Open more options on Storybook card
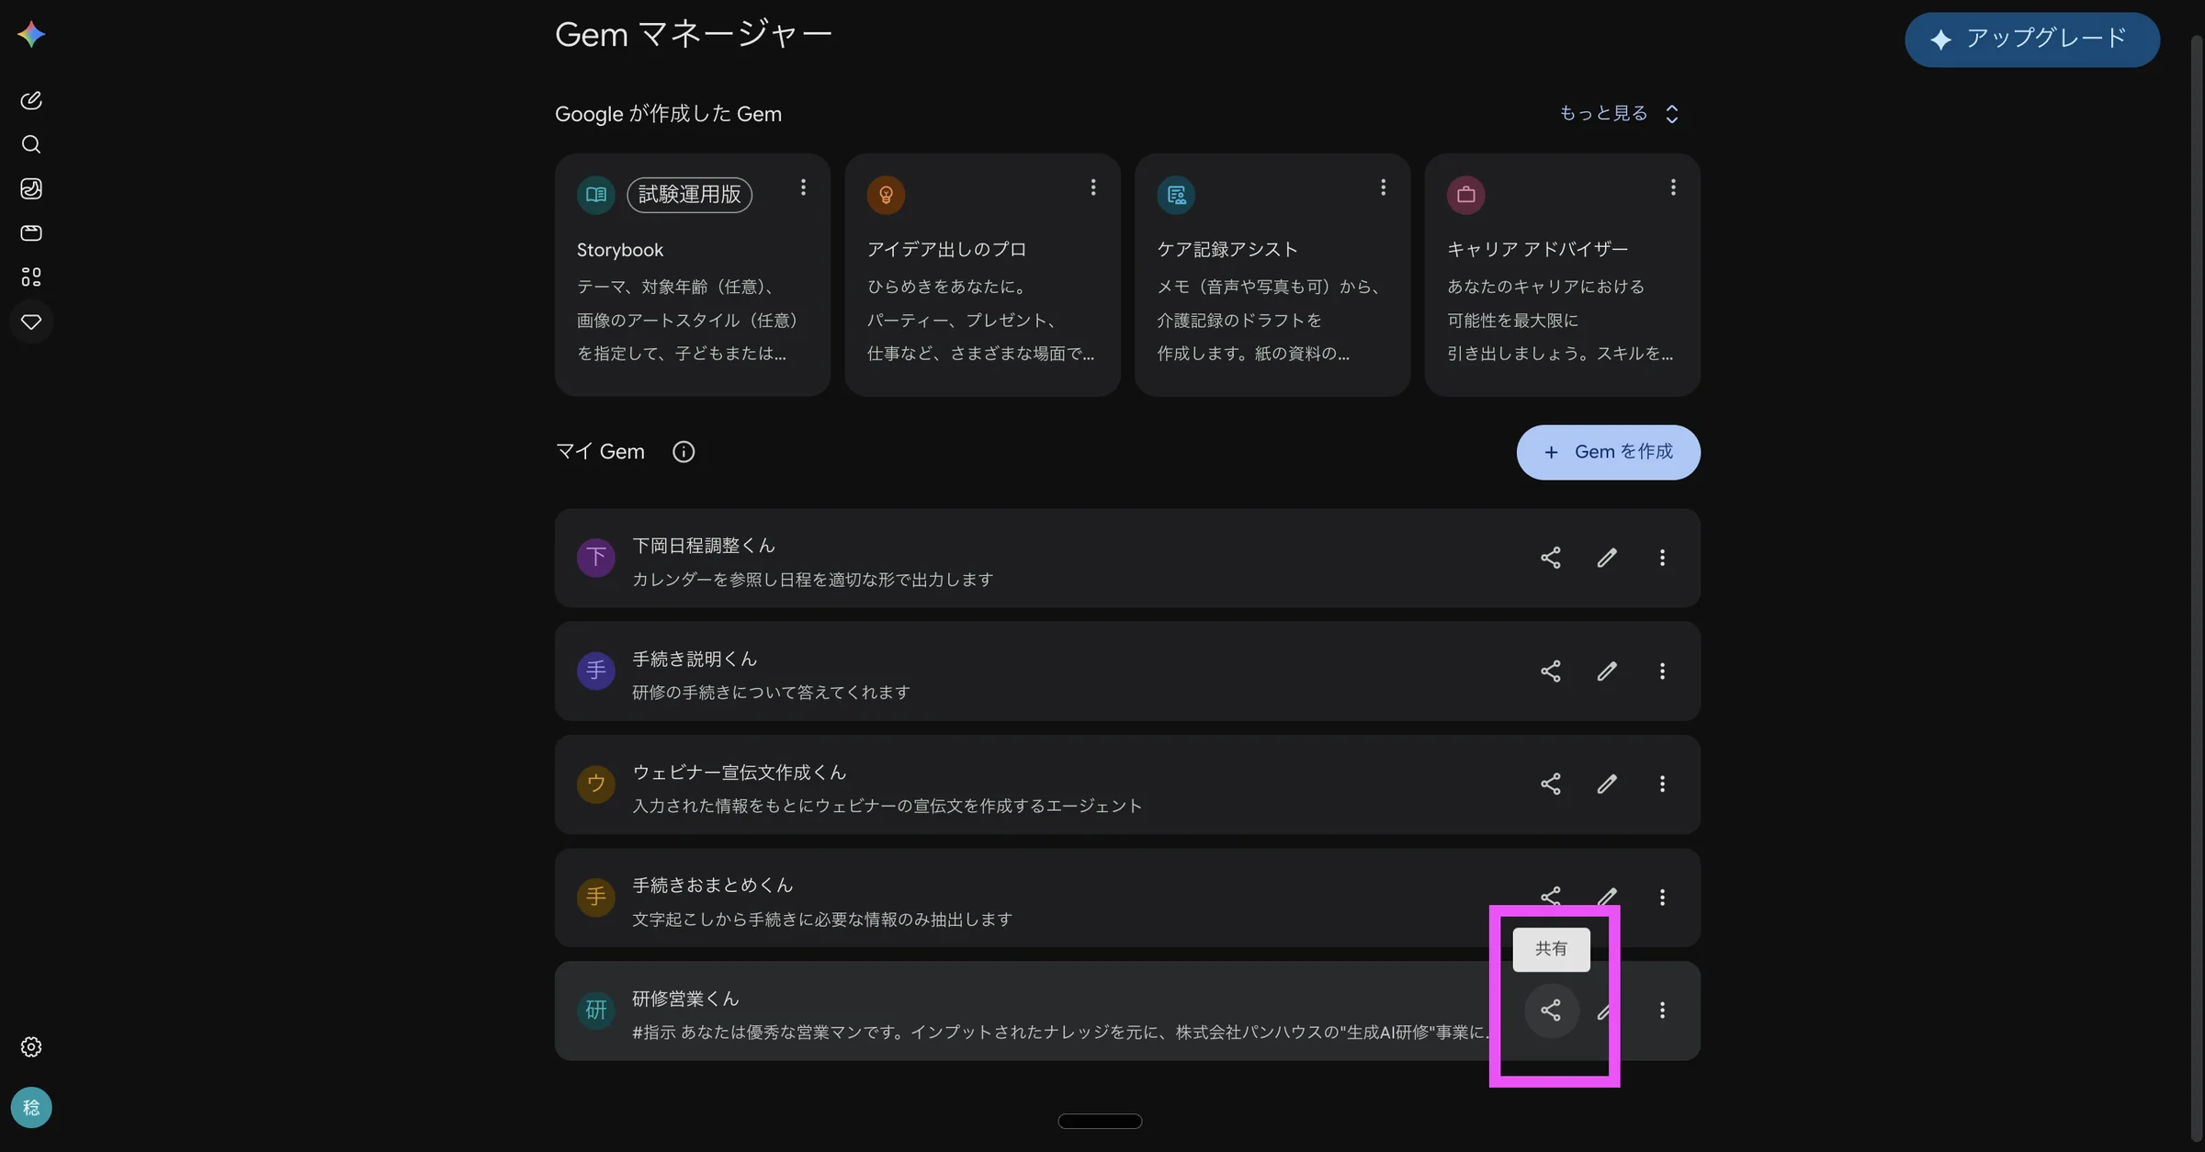 803,187
